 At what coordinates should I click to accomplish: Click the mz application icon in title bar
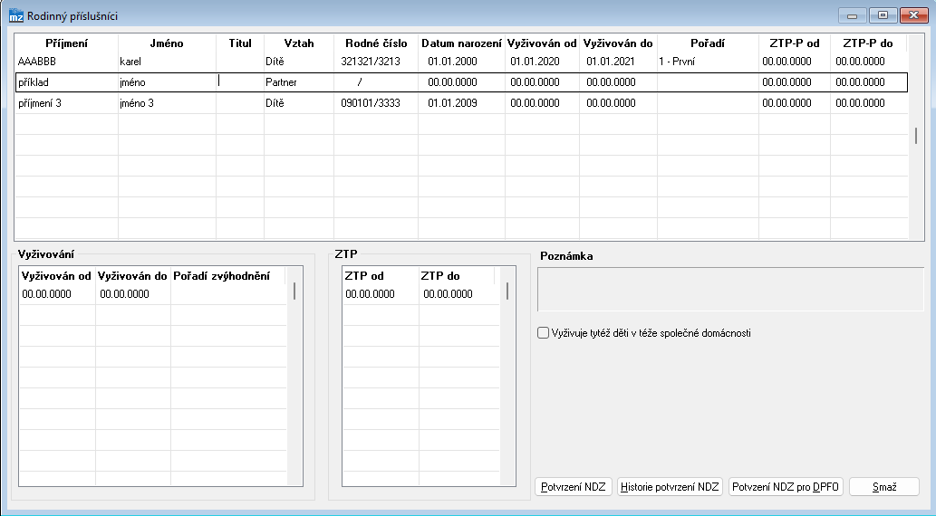(15, 15)
